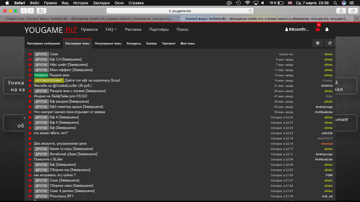
Task: Open user profile "ES3N1N"
Action: 327,86
